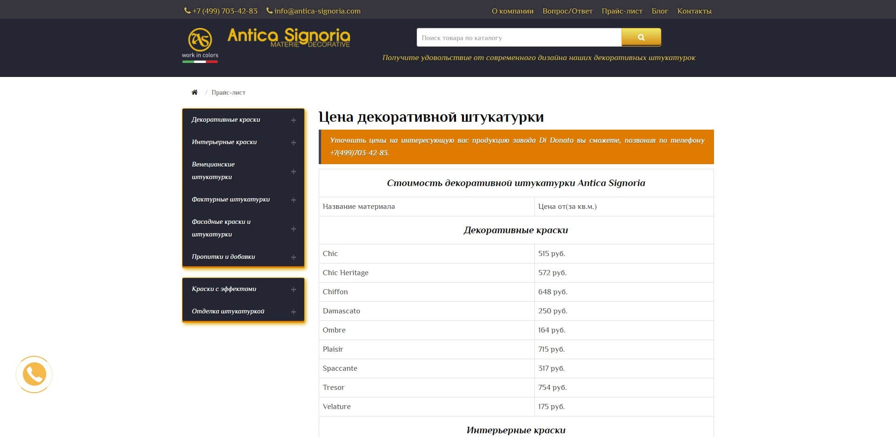
Task: Click the 164 руб. price cell
Action: click(624, 330)
